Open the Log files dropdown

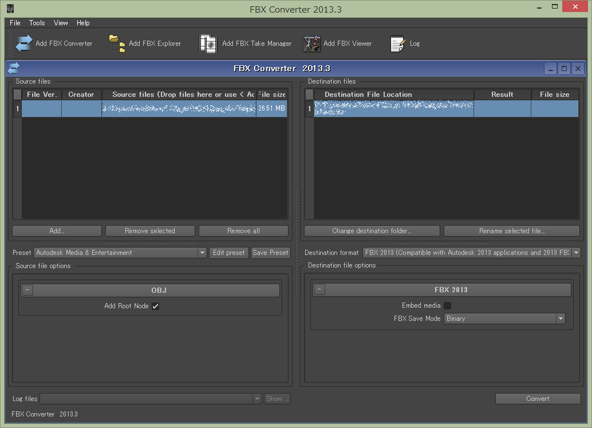pyautogui.click(x=257, y=399)
